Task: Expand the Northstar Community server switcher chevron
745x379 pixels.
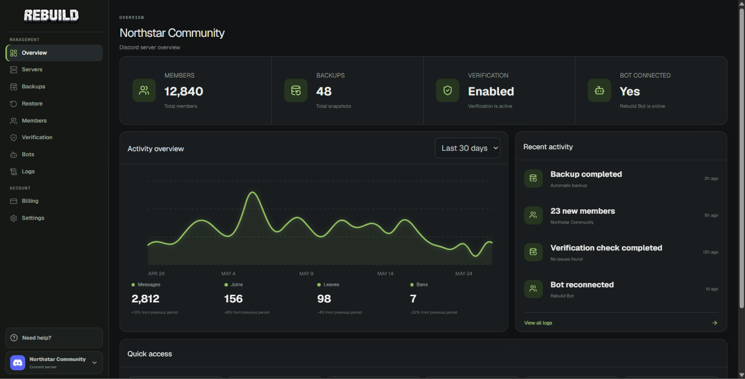Action: [94, 363]
